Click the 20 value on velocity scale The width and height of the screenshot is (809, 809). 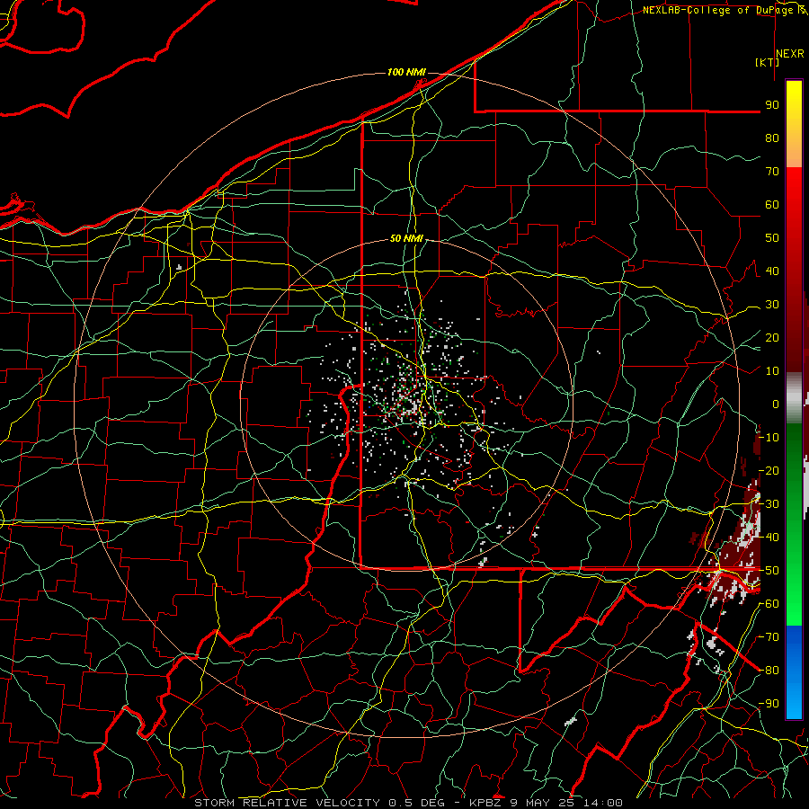772,337
